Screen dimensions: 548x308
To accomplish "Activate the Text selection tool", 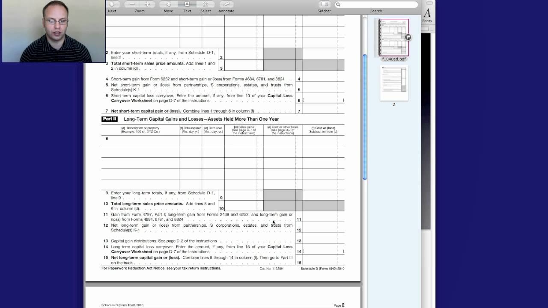I will [x=187, y=4].
